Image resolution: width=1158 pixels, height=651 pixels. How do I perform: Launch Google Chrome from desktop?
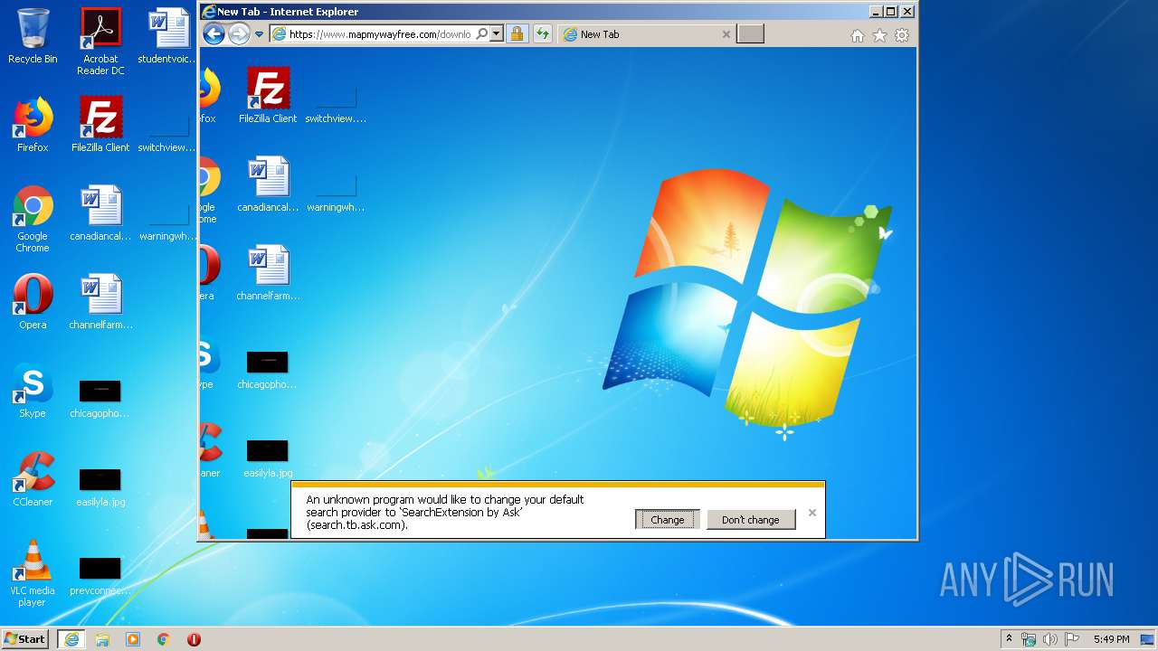(33, 219)
